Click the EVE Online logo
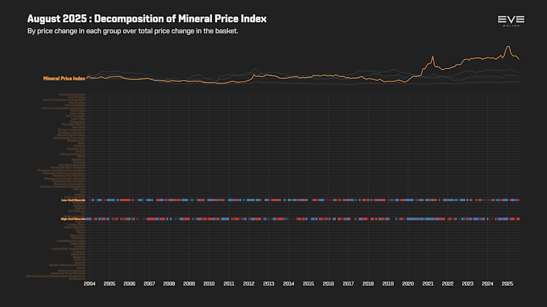The width and height of the screenshot is (547, 307). [511, 21]
